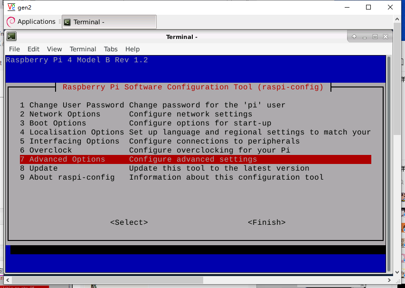Select 5 Interfacing Options

click(196, 141)
